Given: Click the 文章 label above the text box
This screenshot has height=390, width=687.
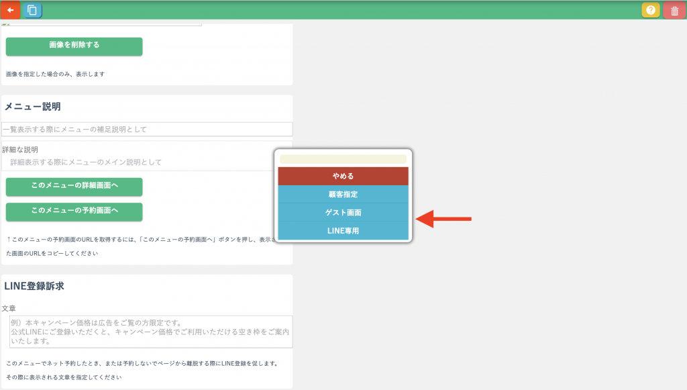Looking at the screenshot, I should (x=9, y=308).
